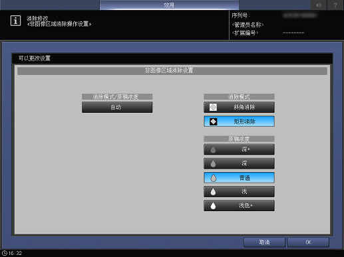Choose 矩形消除 erase mode

click(239, 122)
